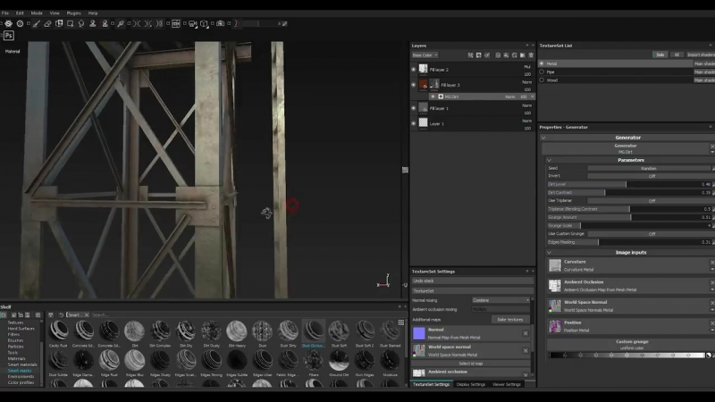Select the Smudge tool
715x402 pixels.
click(81, 24)
